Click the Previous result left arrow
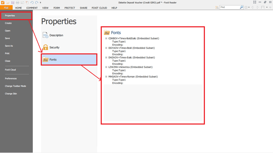The image size is (273, 153). (x=252, y=7)
